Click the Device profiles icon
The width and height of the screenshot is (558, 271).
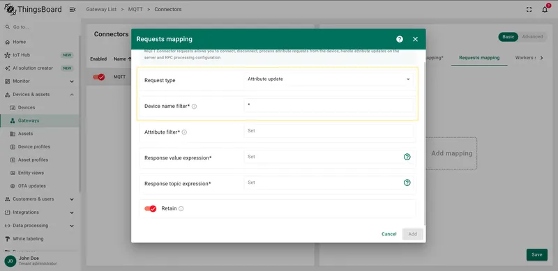pyautogui.click(x=13, y=147)
